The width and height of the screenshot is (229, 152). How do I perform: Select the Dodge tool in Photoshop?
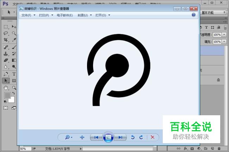coord(14,67)
